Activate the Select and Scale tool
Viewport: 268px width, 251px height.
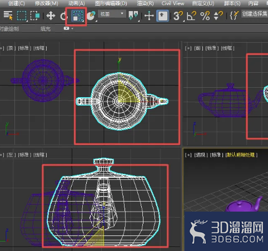coord(77,16)
